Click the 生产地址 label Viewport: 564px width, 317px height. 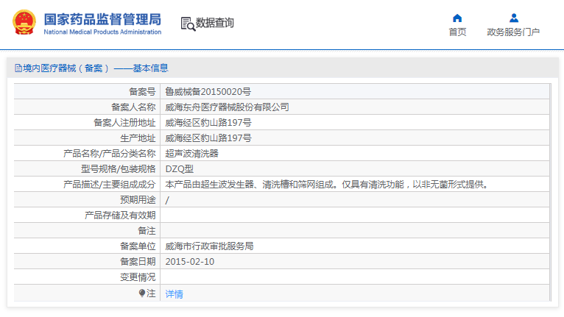tap(138, 138)
